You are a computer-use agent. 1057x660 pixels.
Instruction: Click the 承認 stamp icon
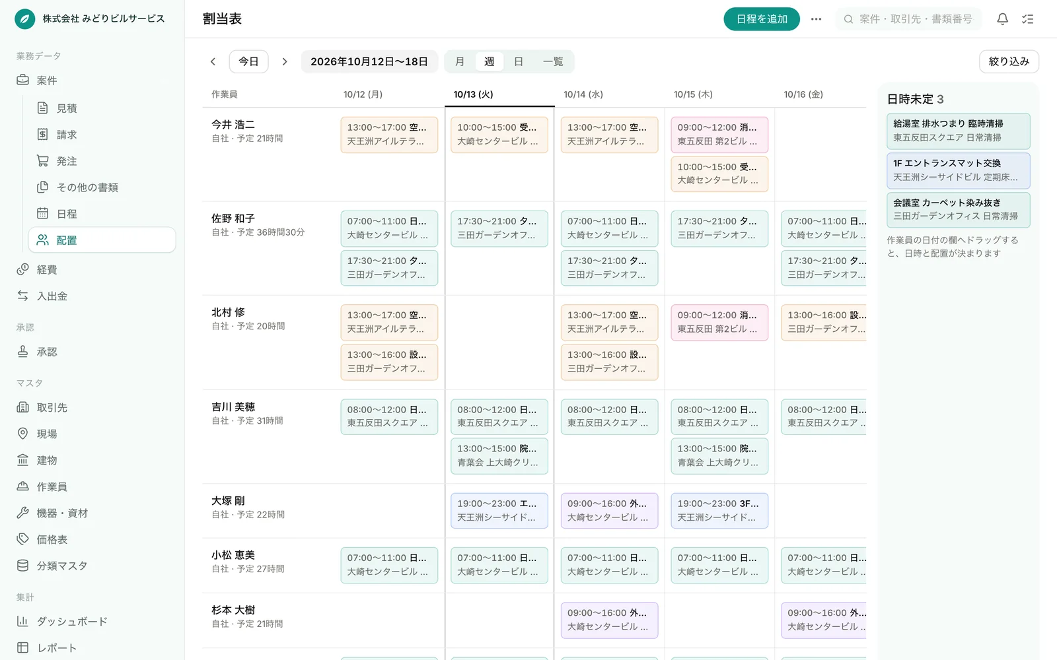(22, 352)
